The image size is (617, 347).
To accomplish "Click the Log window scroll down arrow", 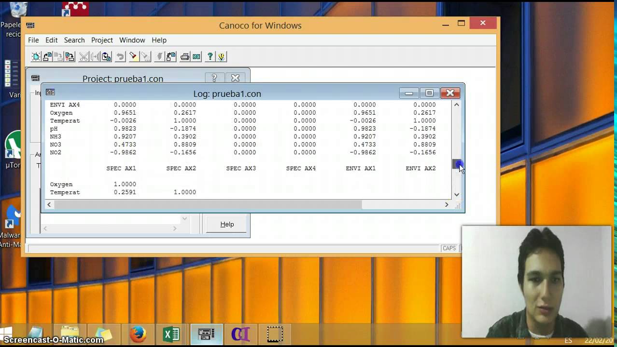I will point(456,194).
